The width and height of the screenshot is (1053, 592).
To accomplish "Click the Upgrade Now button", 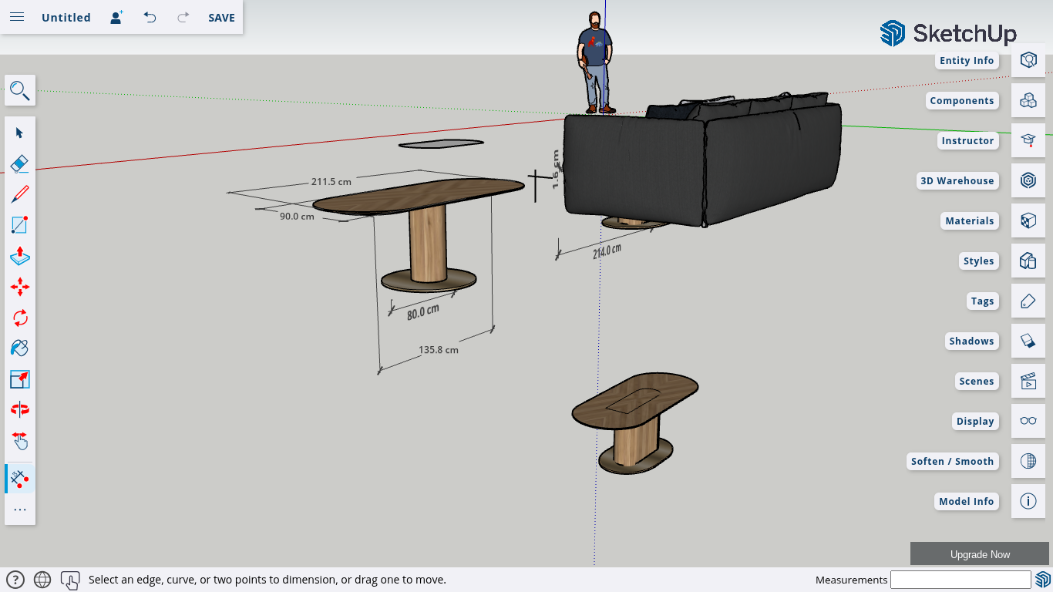I will coord(979,554).
